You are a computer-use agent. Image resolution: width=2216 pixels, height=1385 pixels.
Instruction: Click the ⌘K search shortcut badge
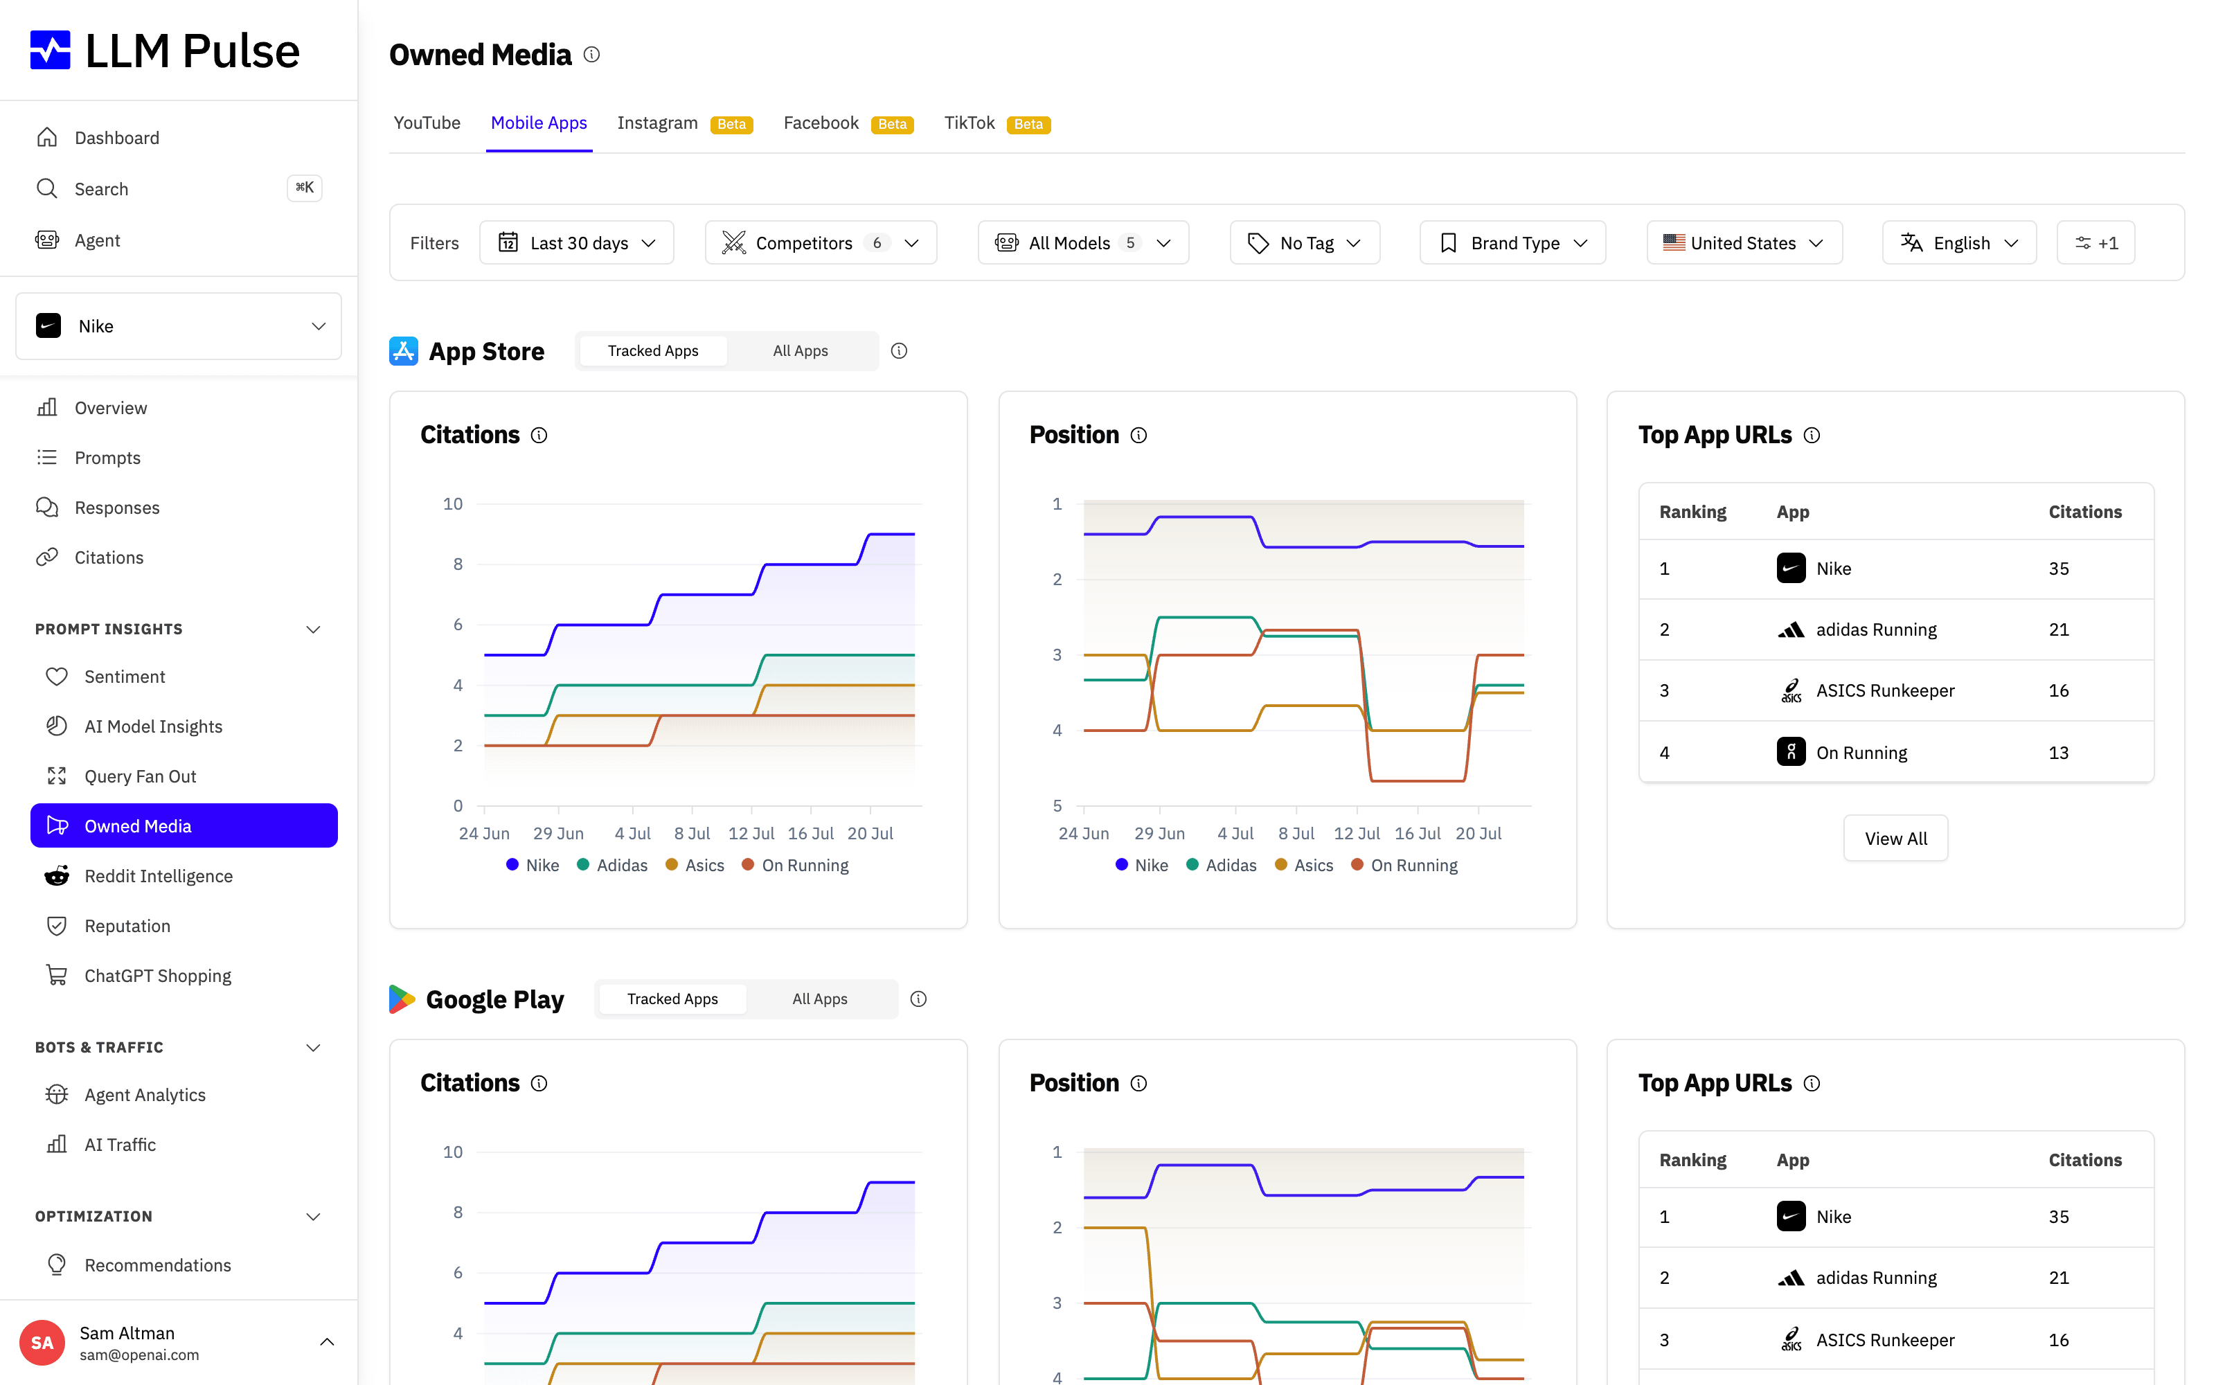coord(304,188)
